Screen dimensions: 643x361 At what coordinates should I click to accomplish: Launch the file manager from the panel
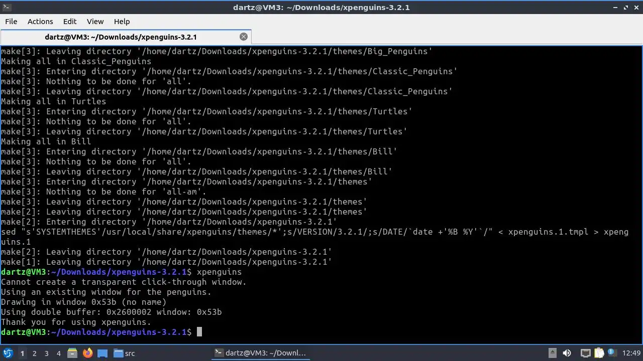coord(72,353)
